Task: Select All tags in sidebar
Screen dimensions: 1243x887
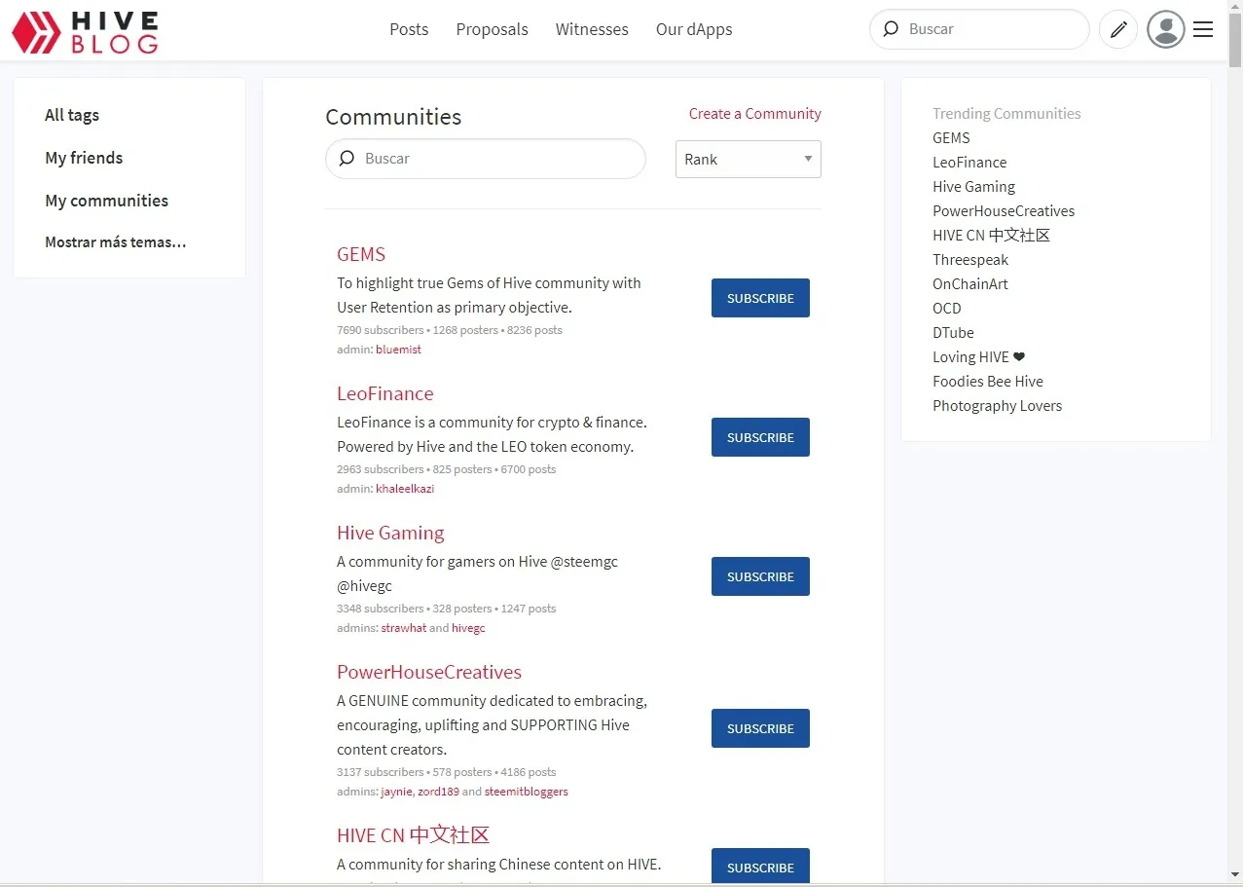Action: pos(72,115)
